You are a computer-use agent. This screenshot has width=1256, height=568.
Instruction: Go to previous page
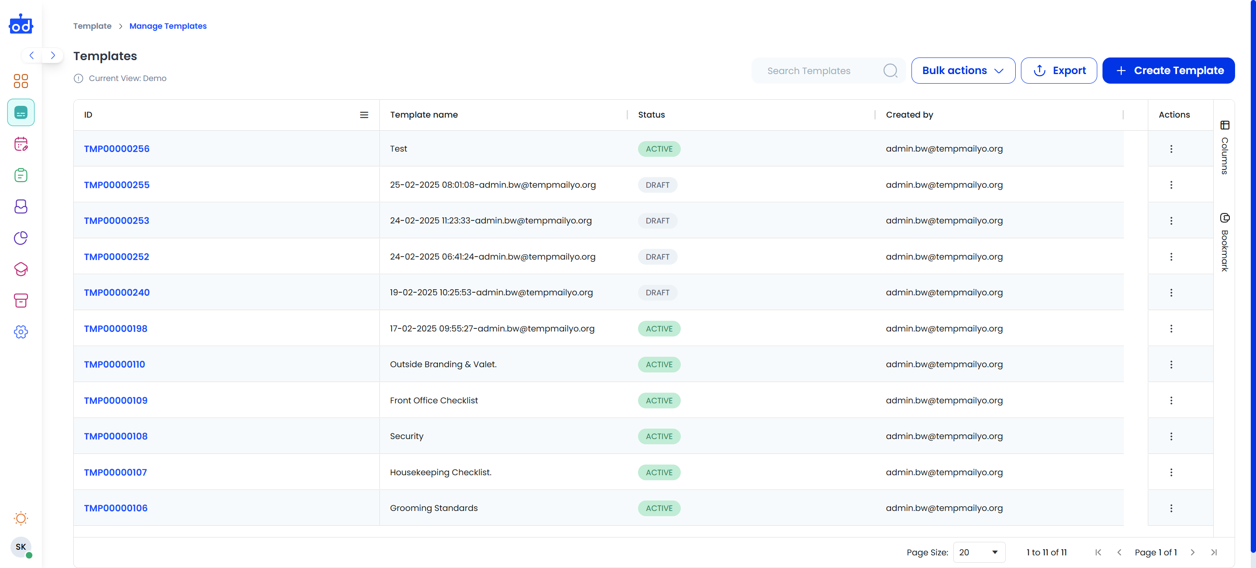(x=1119, y=552)
